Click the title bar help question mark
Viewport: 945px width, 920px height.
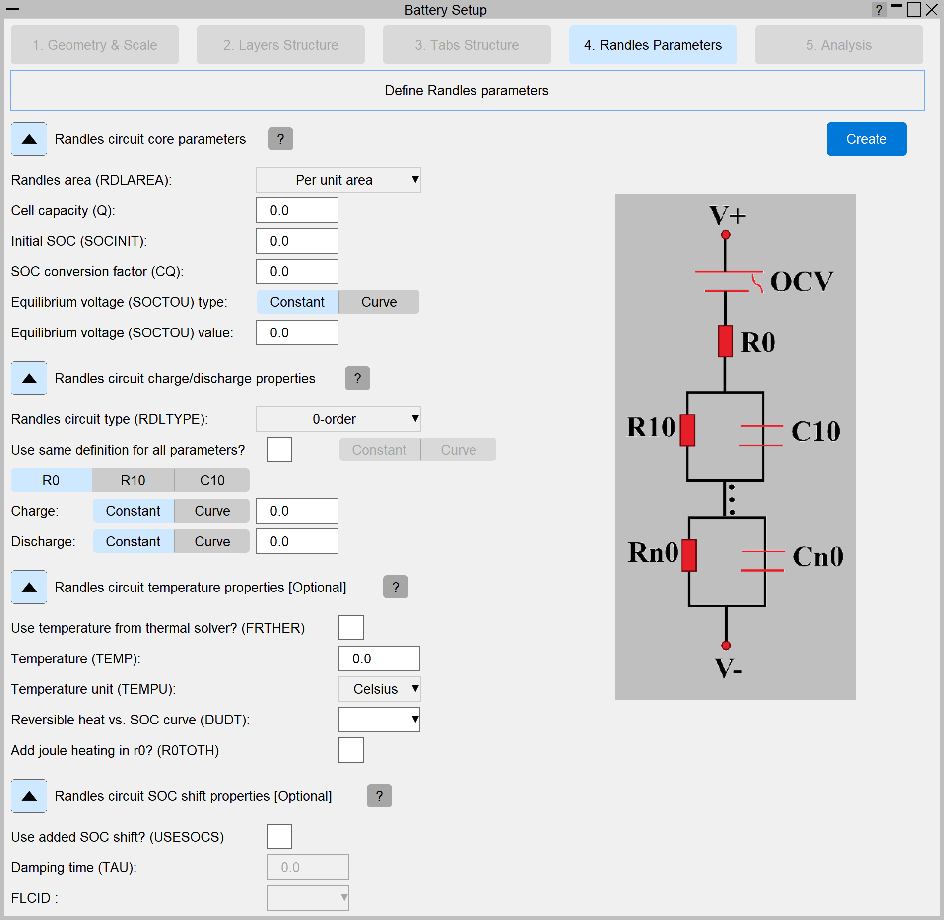[879, 10]
